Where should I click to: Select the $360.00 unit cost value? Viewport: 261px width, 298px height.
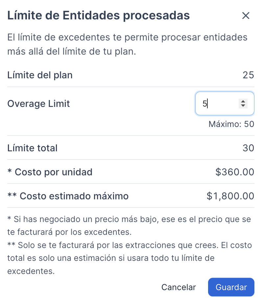pos(235,172)
